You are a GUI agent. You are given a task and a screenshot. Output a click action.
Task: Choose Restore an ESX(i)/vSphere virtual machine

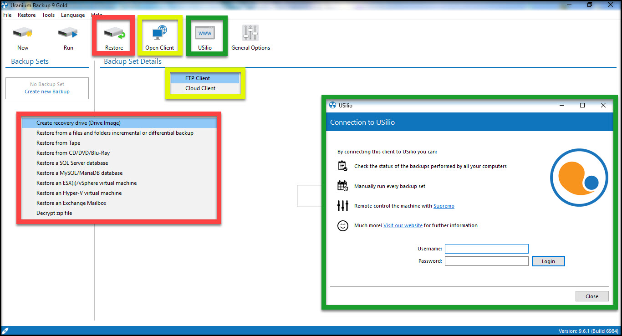[119, 183]
